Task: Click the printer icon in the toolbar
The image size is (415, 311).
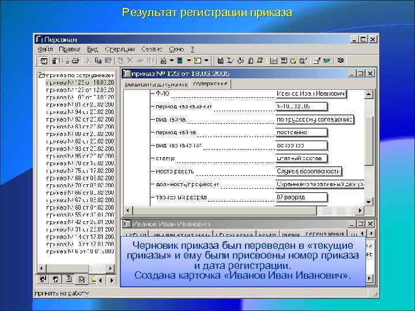Action: tap(76, 60)
